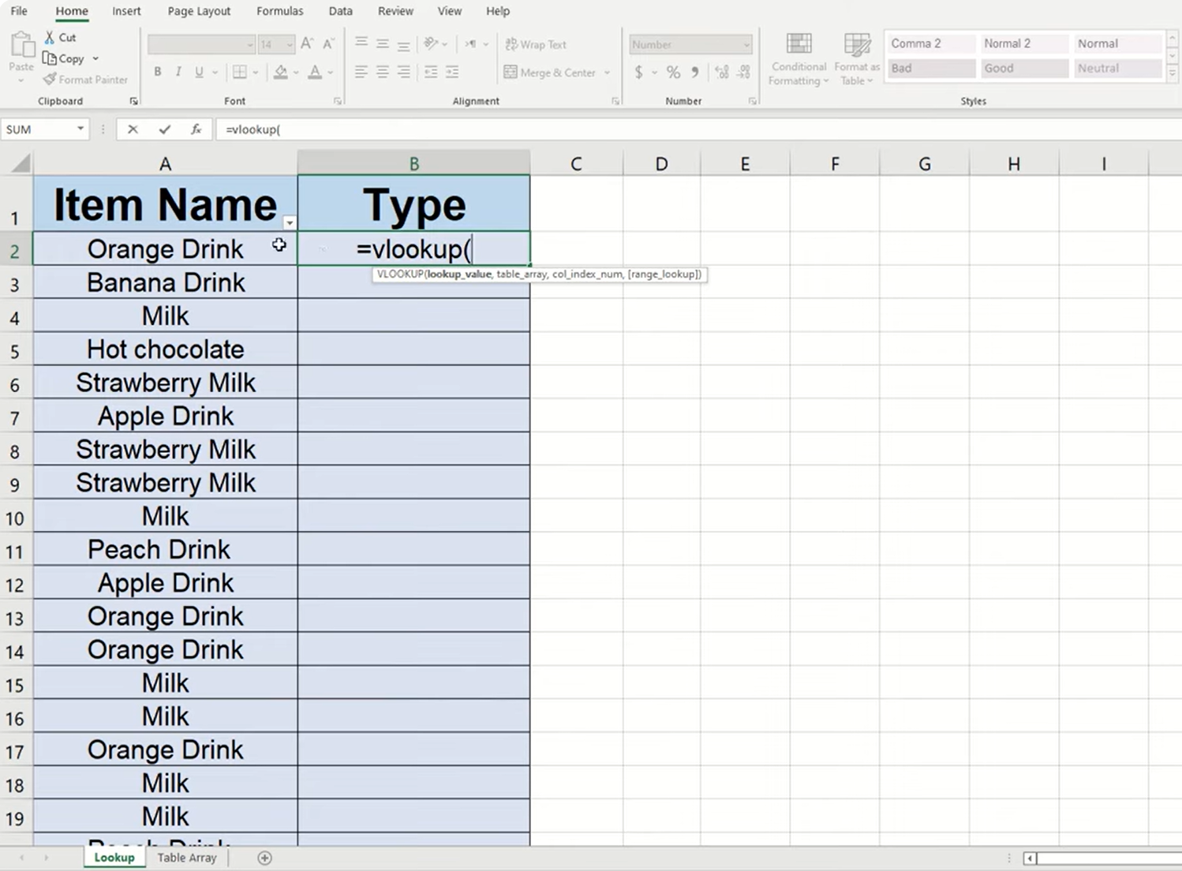Switch to the Data tab

point(340,11)
